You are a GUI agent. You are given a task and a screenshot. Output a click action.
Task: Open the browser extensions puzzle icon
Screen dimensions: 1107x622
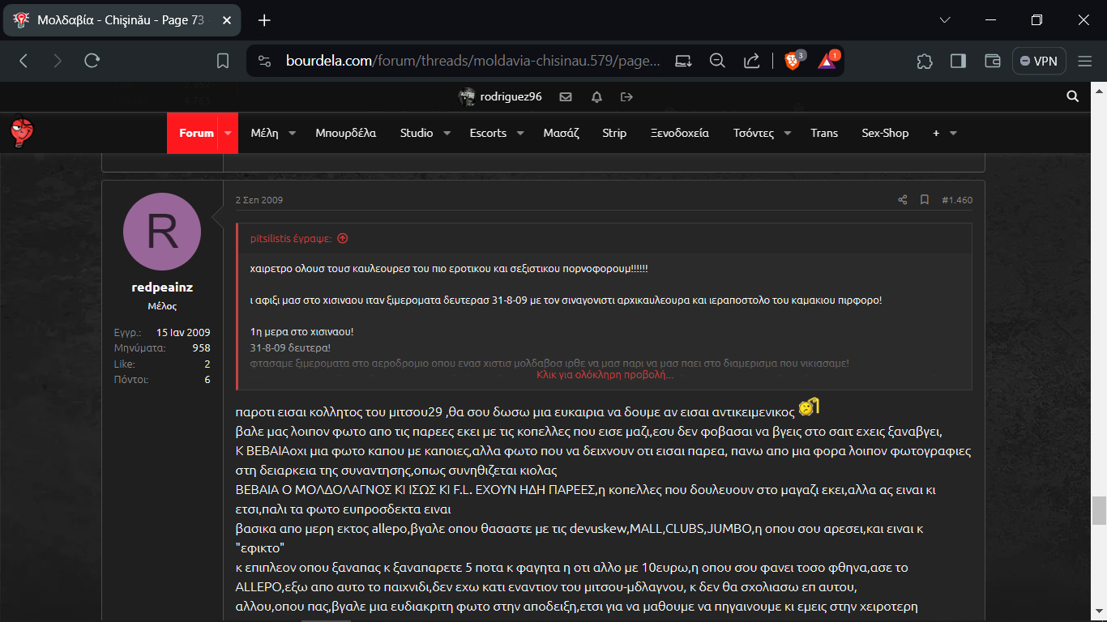(x=925, y=61)
